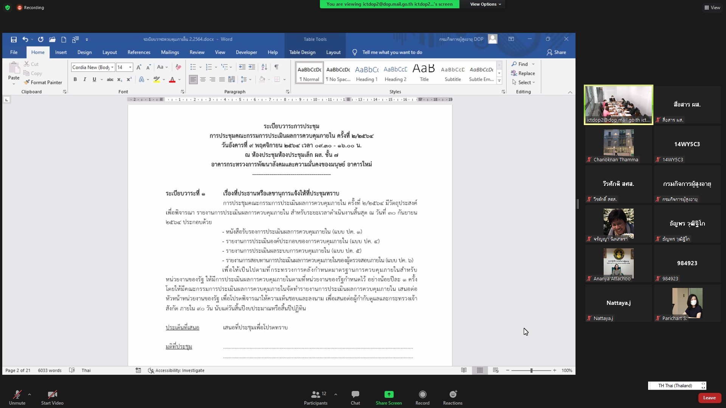
Task: Toggle Strikethrough formatting
Action: [110, 79]
